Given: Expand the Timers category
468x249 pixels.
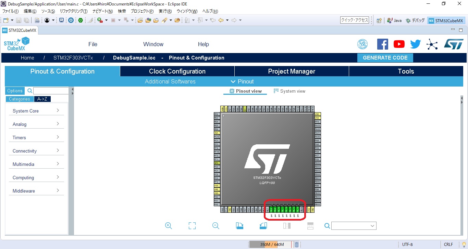Looking at the screenshot, I should 36,137.
